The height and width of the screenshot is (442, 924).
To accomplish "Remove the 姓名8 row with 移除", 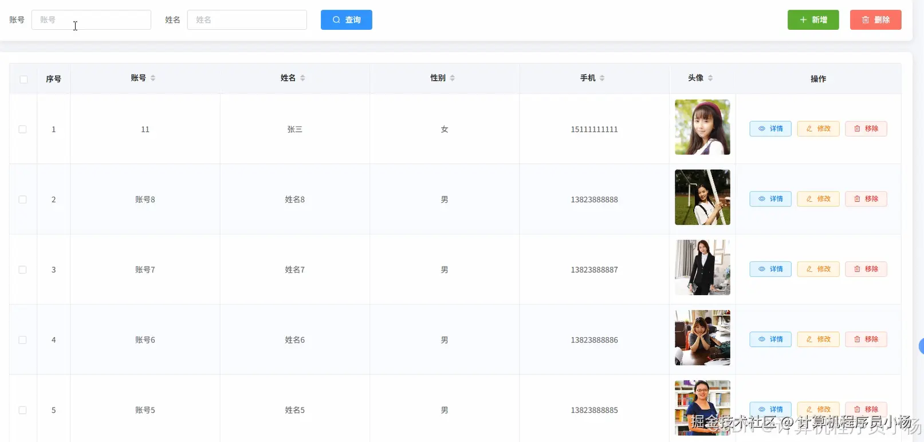I will pos(866,199).
